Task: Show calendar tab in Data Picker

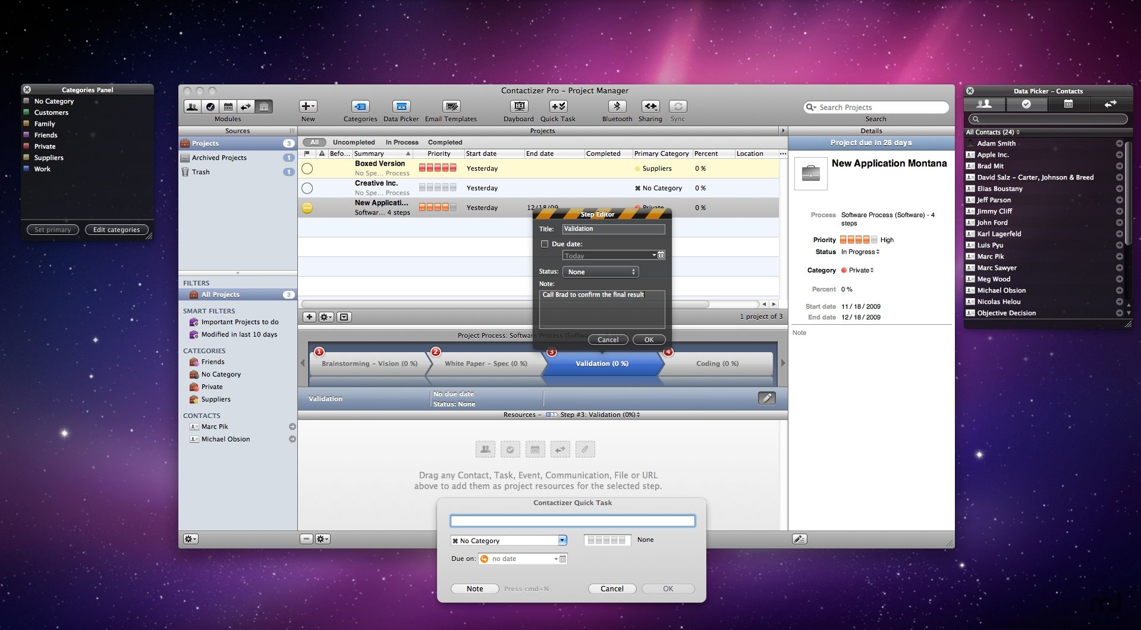Action: (x=1068, y=104)
